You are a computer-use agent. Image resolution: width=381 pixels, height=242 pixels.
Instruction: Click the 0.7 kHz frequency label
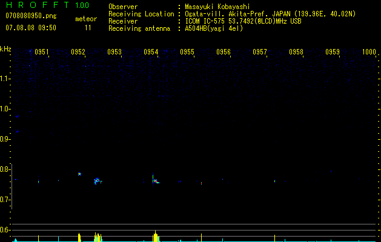[x=5, y=200]
